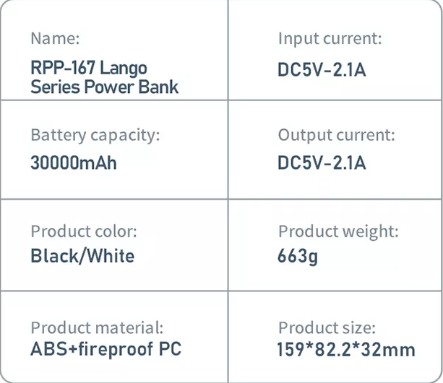Click the "Product weight:" label

338,232
